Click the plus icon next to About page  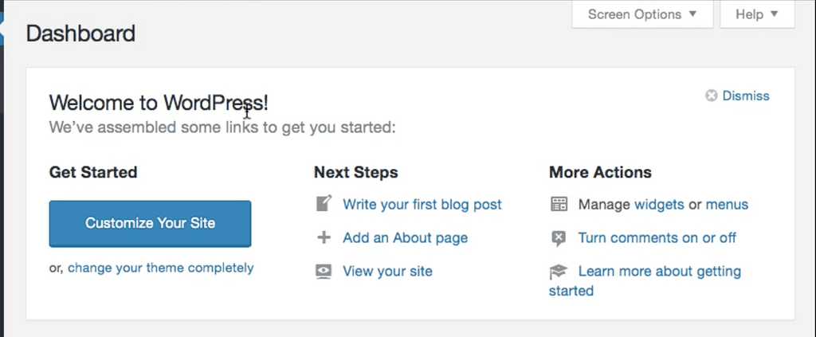[x=324, y=237]
